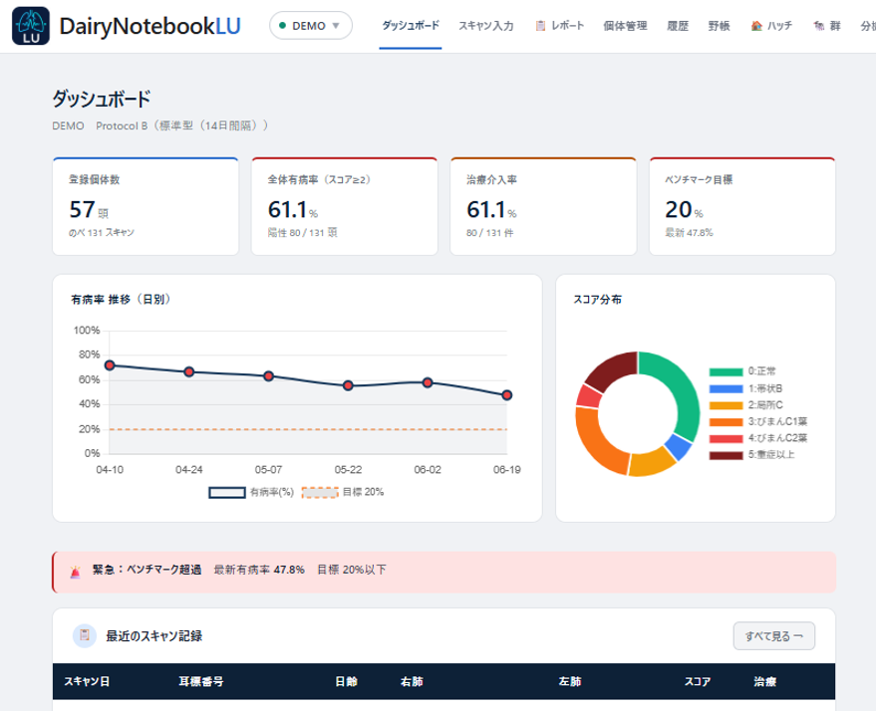Select the 05-07 data point on chart

[x=269, y=376]
